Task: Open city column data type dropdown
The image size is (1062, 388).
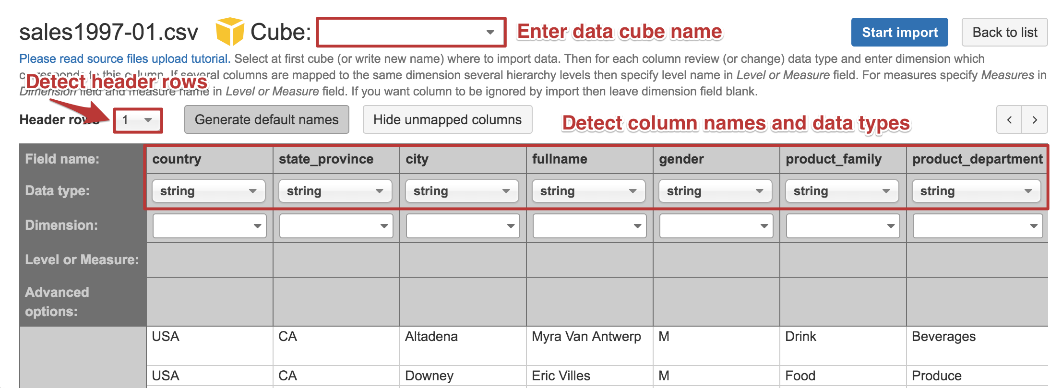Action: (x=462, y=191)
